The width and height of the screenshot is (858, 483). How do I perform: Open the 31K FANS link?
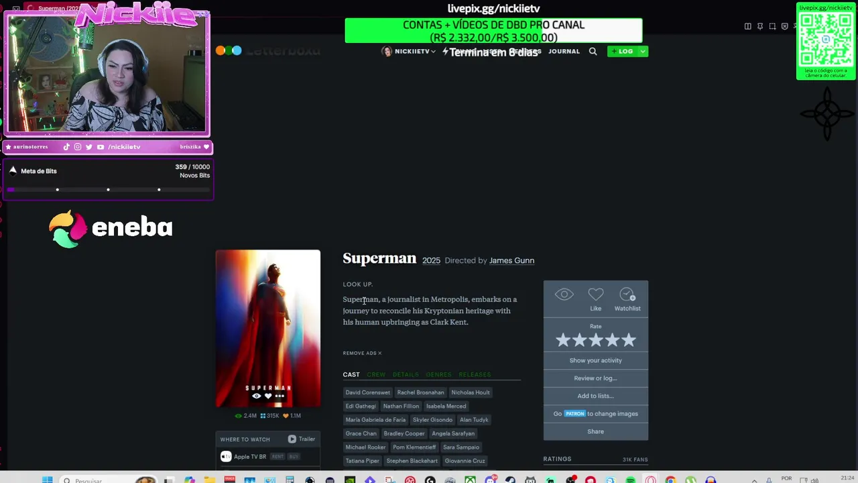pyautogui.click(x=635, y=460)
